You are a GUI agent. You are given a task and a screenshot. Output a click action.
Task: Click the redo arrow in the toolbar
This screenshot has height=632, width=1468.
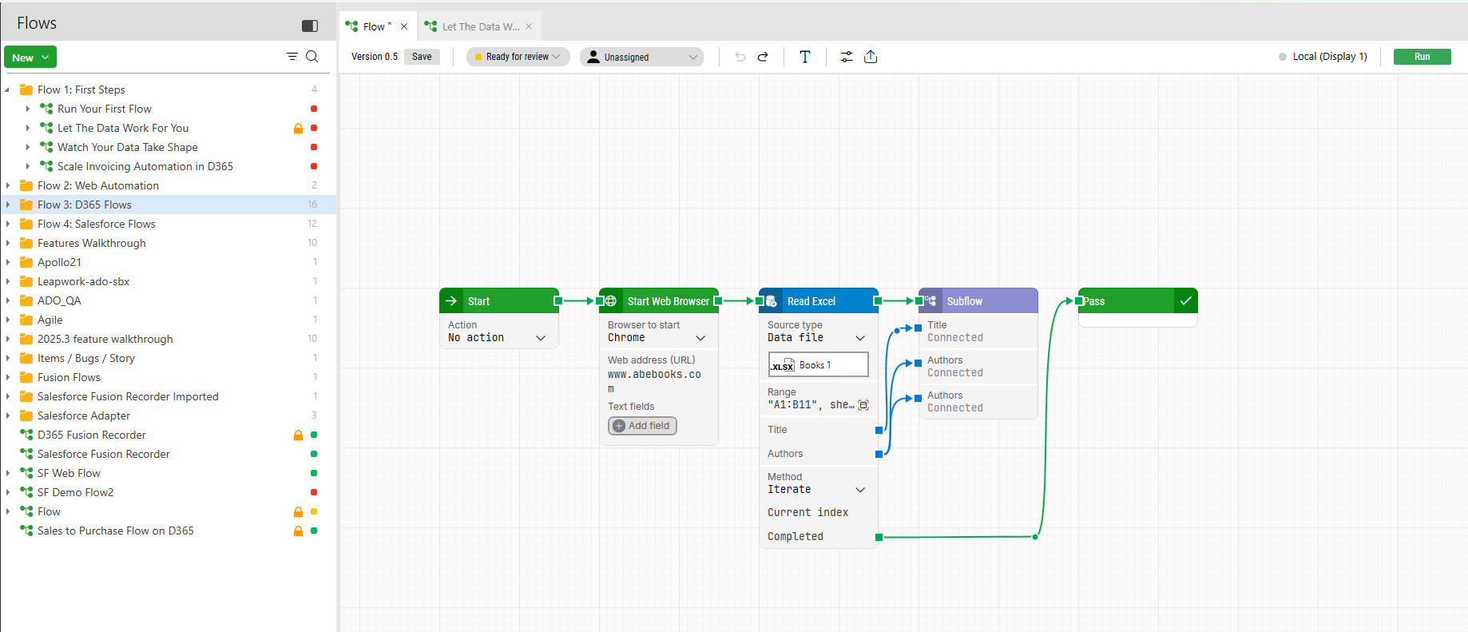point(763,57)
